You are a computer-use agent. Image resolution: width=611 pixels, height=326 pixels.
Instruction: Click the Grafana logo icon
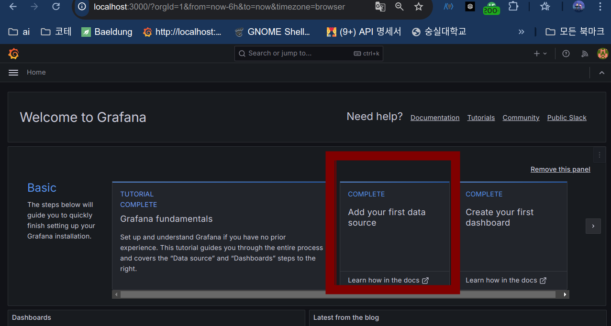coord(13,54)
